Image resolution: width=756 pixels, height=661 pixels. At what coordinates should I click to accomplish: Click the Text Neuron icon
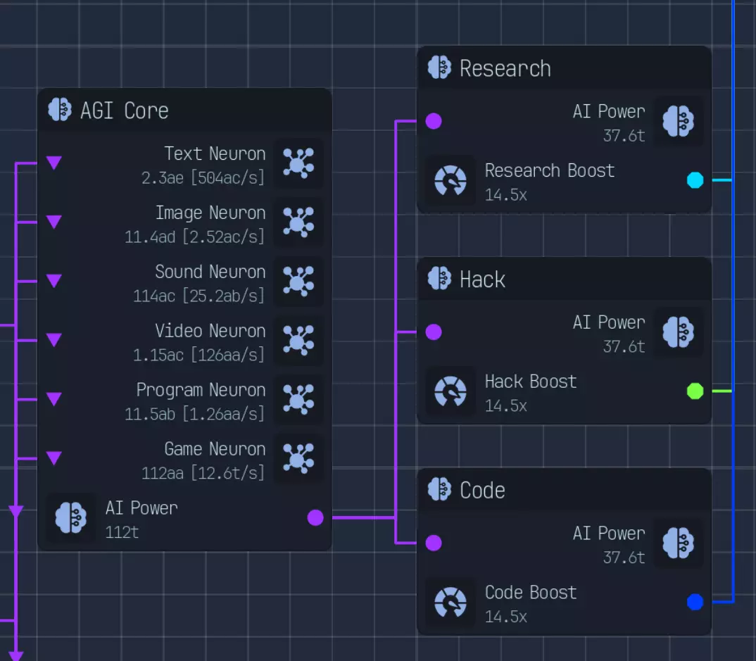coord(298,163)
